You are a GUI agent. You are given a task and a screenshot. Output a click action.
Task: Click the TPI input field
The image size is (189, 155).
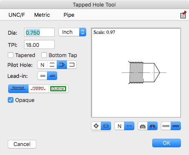tap(39, 44)
